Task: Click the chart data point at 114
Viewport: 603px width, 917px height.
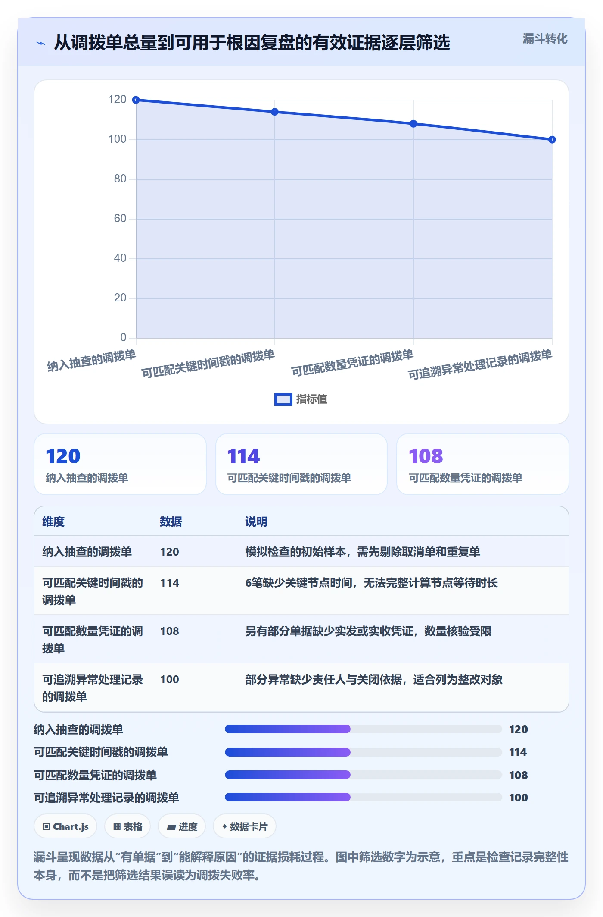Action: click(275, 112)
